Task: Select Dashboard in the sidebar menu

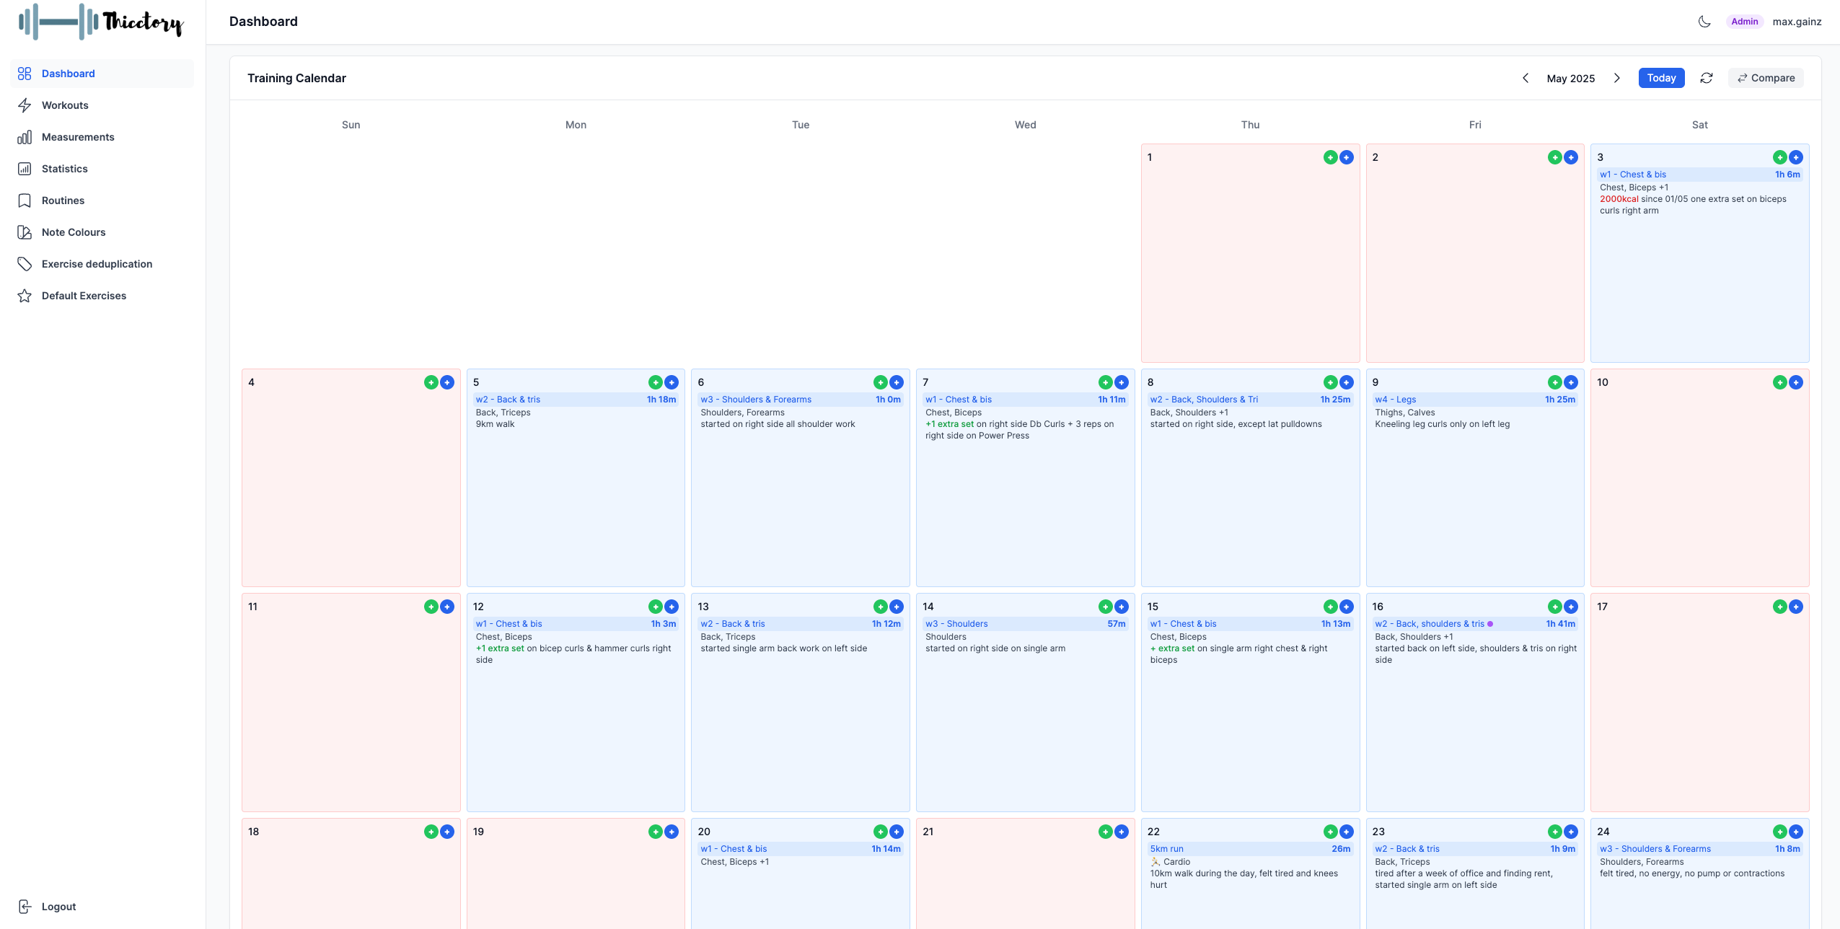Action: pos(69,74)
